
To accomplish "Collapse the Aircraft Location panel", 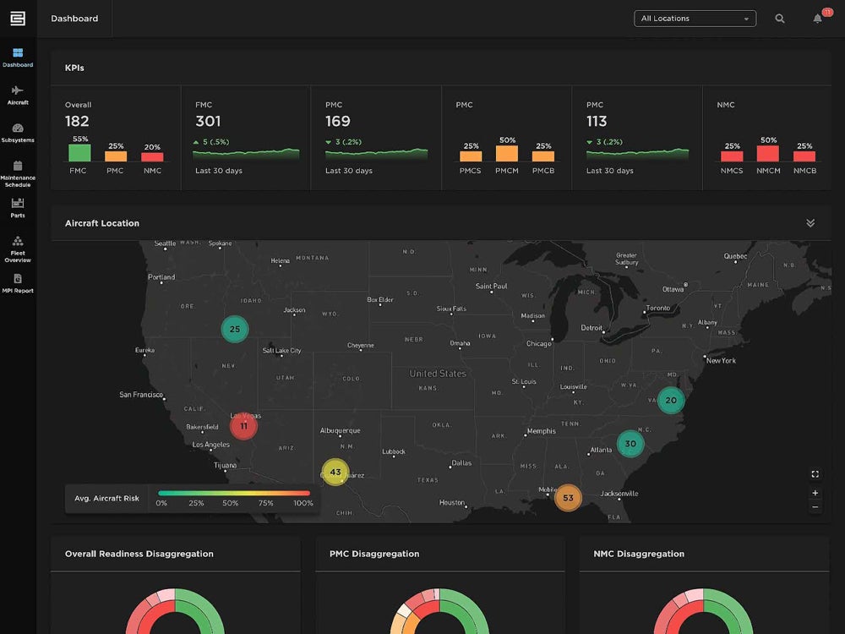I will pyautogui.click(x=810, y=223).
